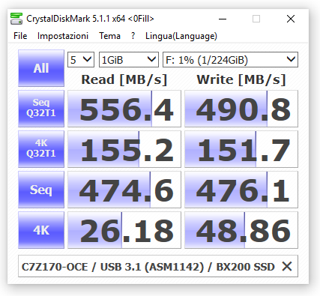Start the 4K Q32T1 test
Viewport: 320px width, 296px height.
tap(41, 149)
